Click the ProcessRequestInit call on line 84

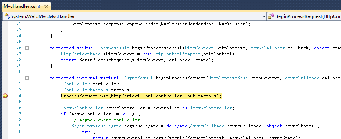tap(85, 96)
